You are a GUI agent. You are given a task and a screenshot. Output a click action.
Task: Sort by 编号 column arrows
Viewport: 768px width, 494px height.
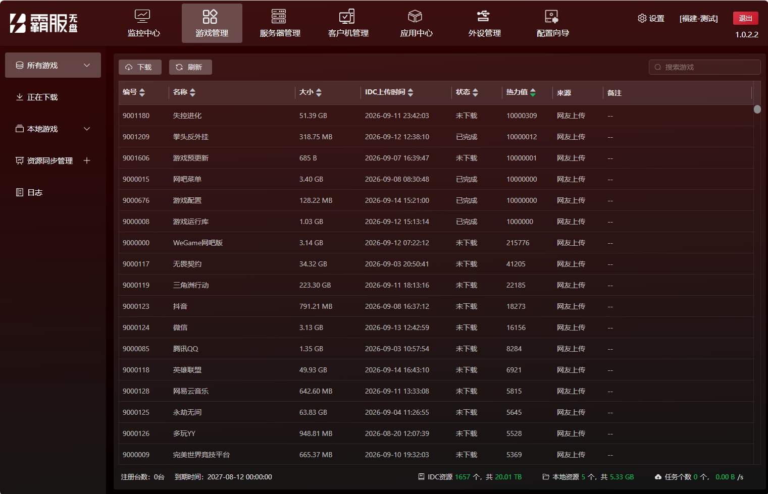142,92
